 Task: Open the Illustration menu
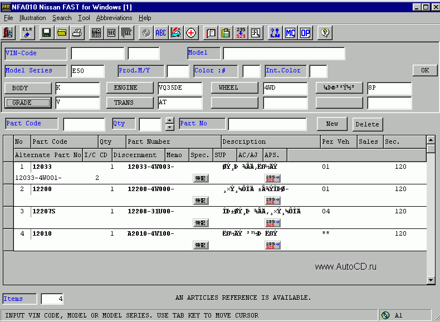click(32, 18)
